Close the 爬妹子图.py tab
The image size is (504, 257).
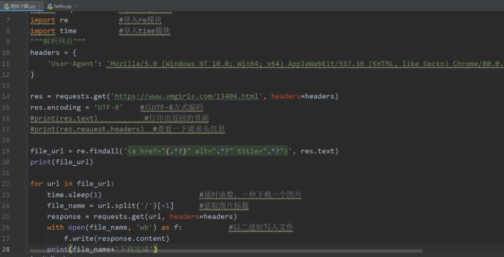pyautogui.click(x=39, y=6)
